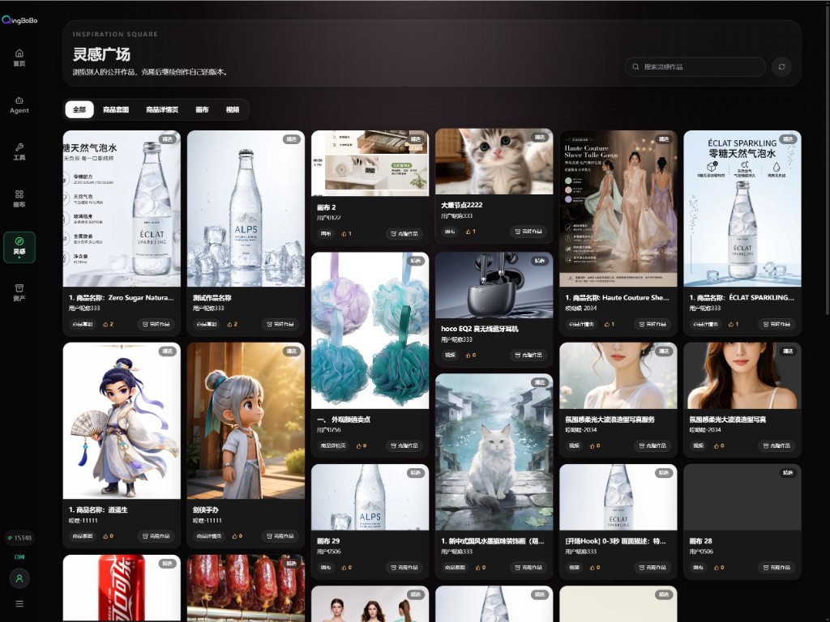
Task: Select the 全部 filter tab
Action: click(x=79, y=109)
